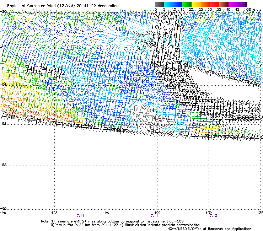Click the latitude label '-60'
Screen dimensions: 263x231
(x=3, y=209)
